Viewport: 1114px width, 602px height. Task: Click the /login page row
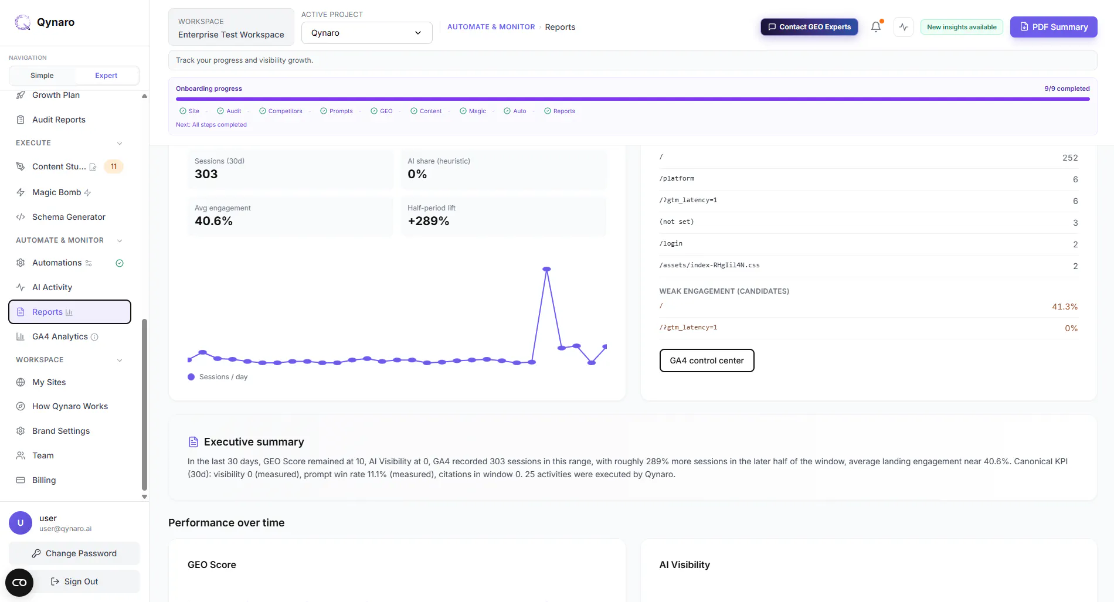click(868, 244)
